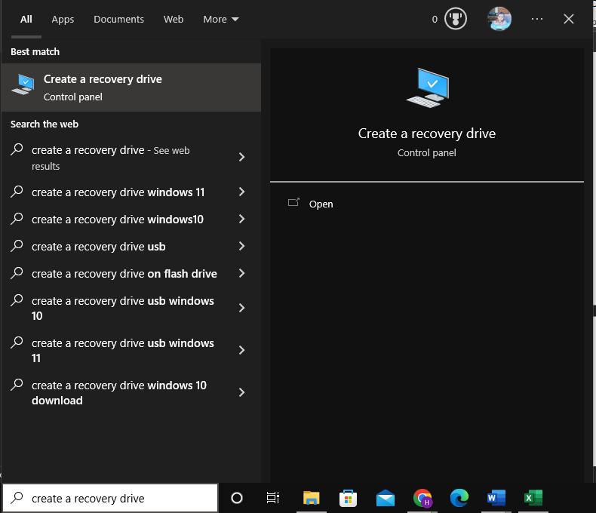
Task: Launch Microsoft Store from taskbar
Action: [348, 498]
